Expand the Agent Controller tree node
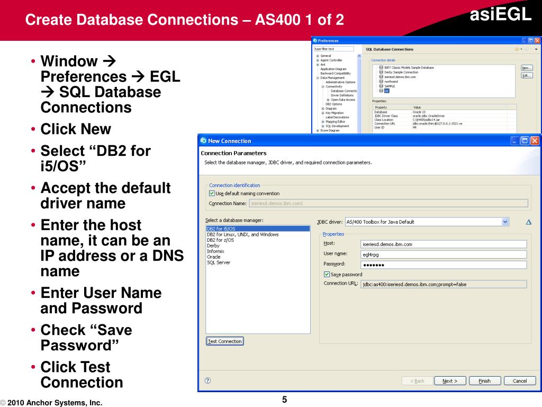This screenshot has height=407, width=542. coord(318,60)
